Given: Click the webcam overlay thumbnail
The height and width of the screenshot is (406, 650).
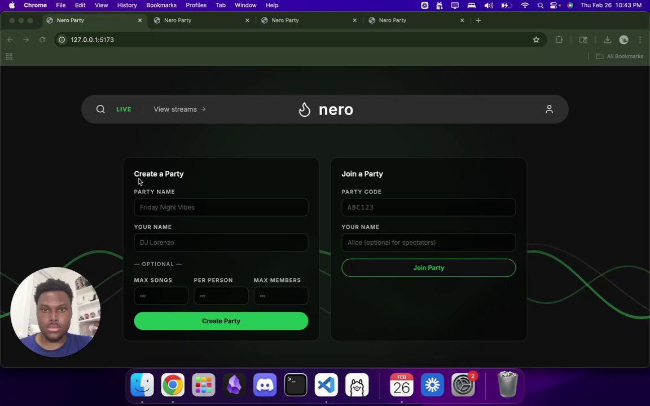Looking at the screenshot, I should coord(55,312).
